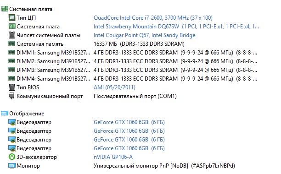Click the Системная плата section header icon
Image resolution: width=281 pixels, height=174 pixels.
(5, 9)
